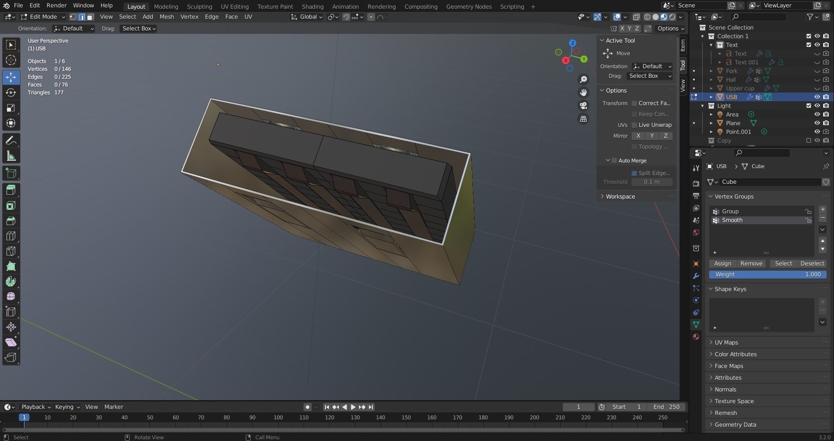Open the Drag Select Box dropdown in header
This screenshot has width=834, height=441.
(x=138, y=29)
